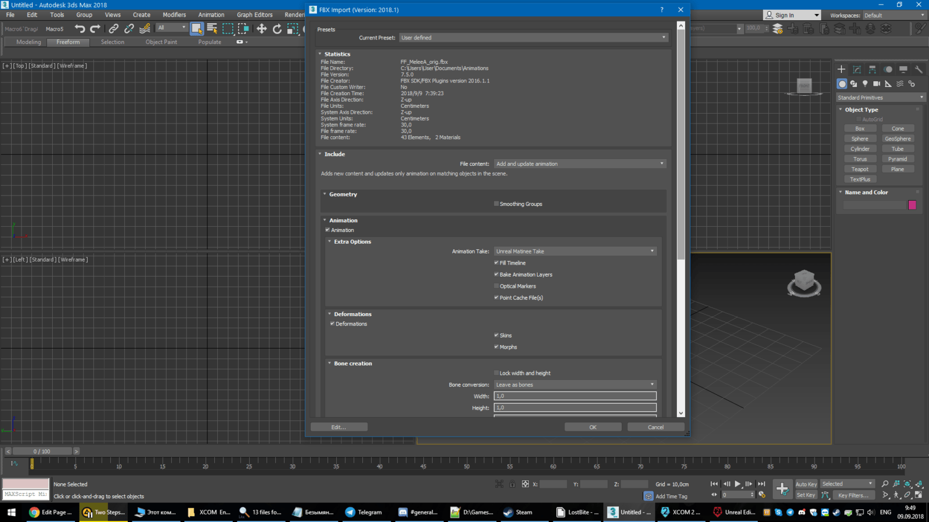Toggle Bake Animation Layers checkbox

tap(496, 274)
